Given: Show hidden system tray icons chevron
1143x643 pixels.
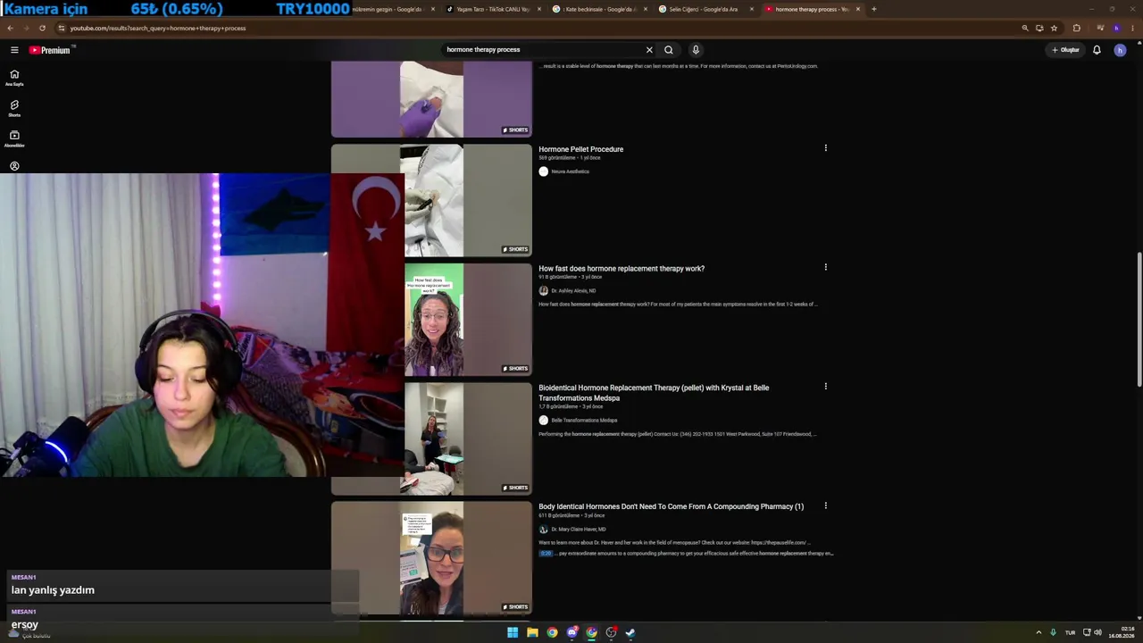Looking at the screenshot, I should point(1039,632).
